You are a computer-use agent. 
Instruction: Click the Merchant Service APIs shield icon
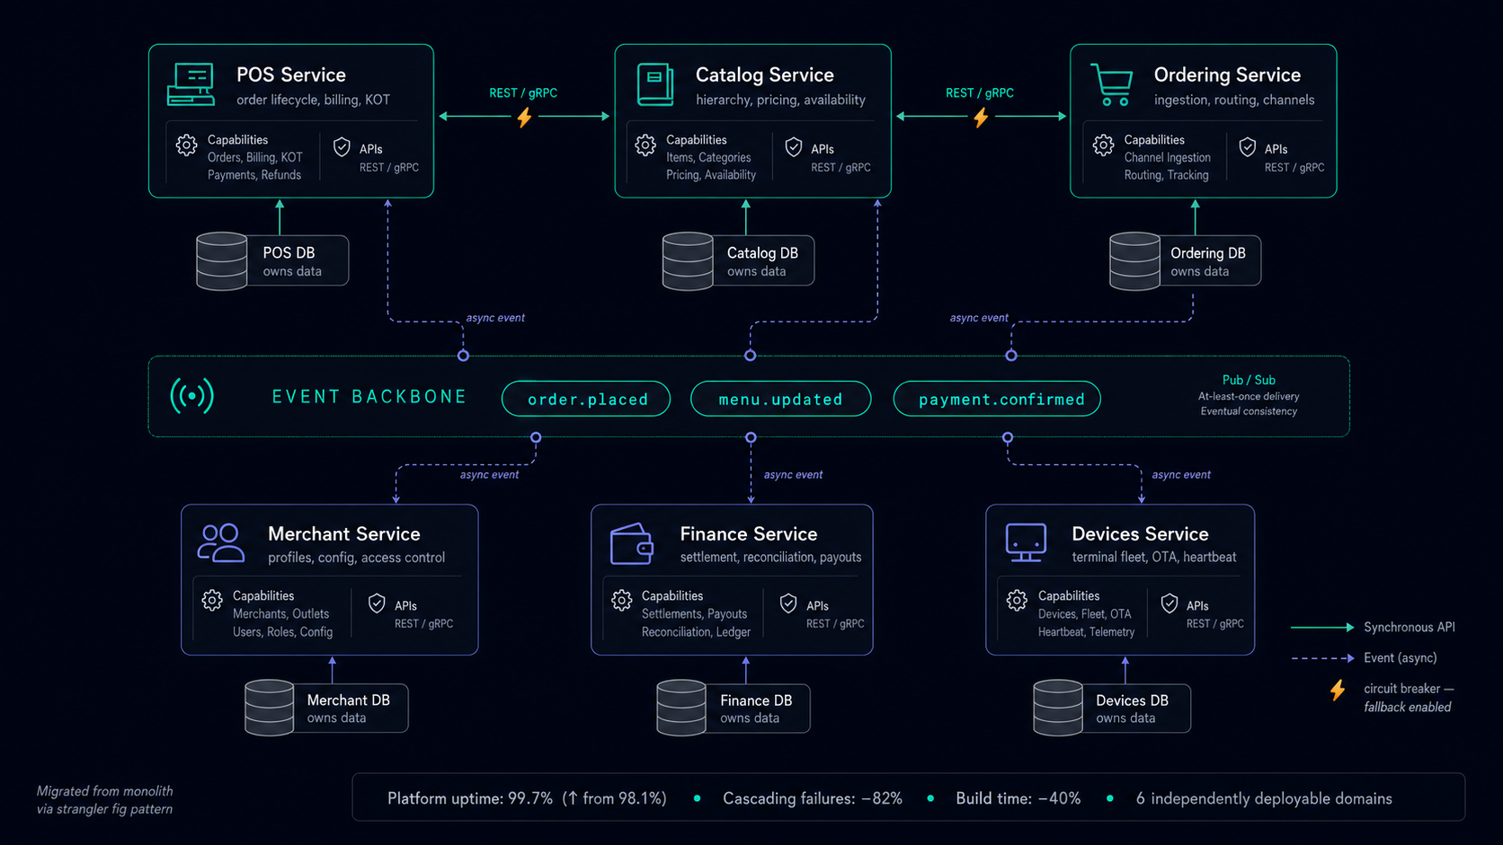[x=377, y=603]
